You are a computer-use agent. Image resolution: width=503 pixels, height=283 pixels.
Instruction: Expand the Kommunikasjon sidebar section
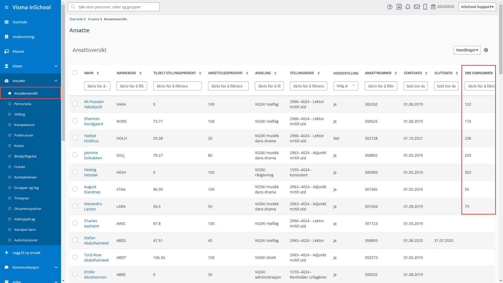point(56,267)
